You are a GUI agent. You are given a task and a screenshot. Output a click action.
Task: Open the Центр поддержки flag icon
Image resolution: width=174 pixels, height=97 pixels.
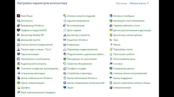(111, 78)
